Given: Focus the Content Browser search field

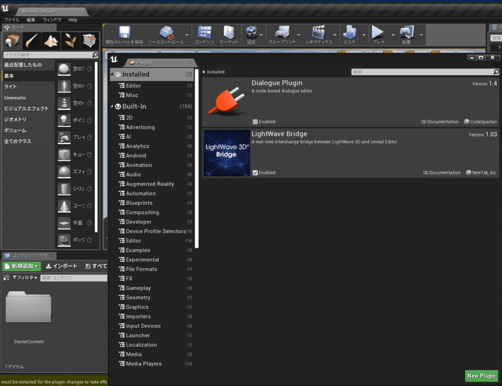Looking at the screenshot, I should point(74,278).
